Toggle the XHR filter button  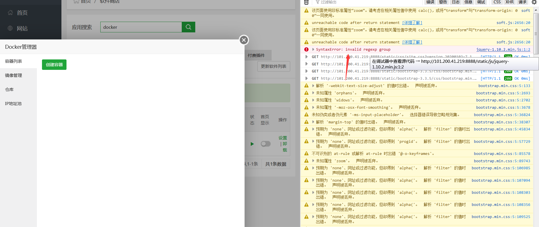509,2
